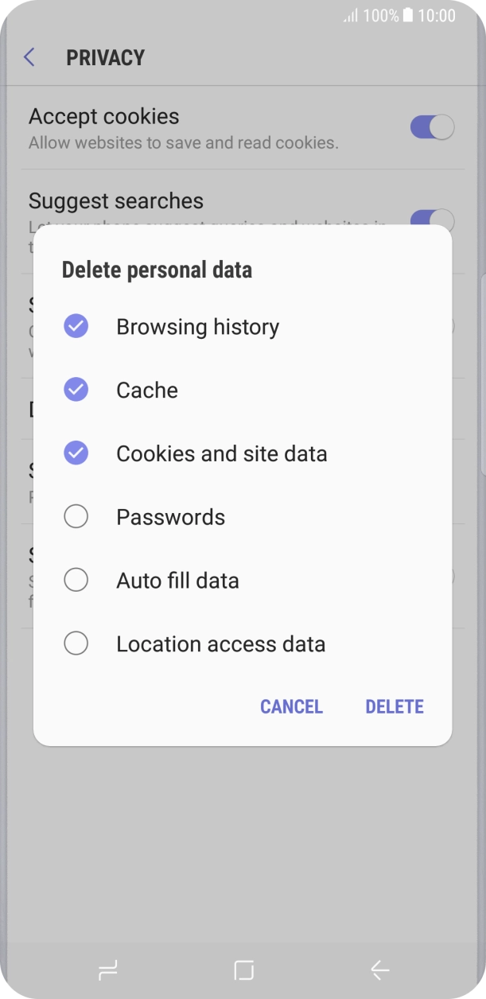Uncheck Browsing history
Screen dimensions: 486x999
76,325
